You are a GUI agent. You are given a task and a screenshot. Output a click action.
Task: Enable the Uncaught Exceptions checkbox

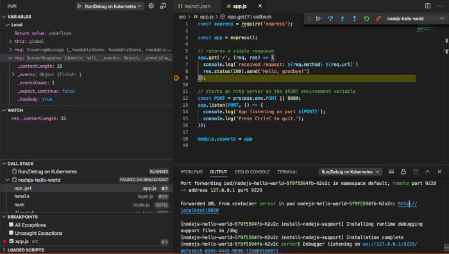(x=11, y=233)
